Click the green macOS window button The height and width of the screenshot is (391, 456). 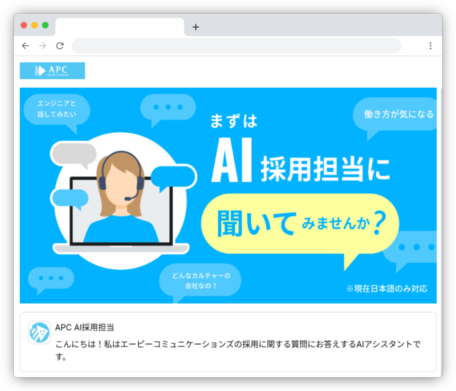pos(45,25)
